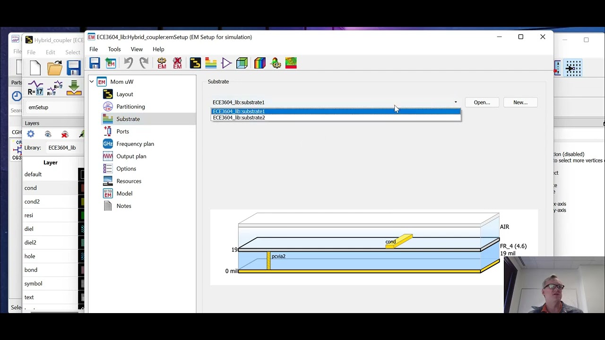Click the red X EM stop icon
Image resolution: width=605 pixels, height=340 pixels.
click(177, 63)
